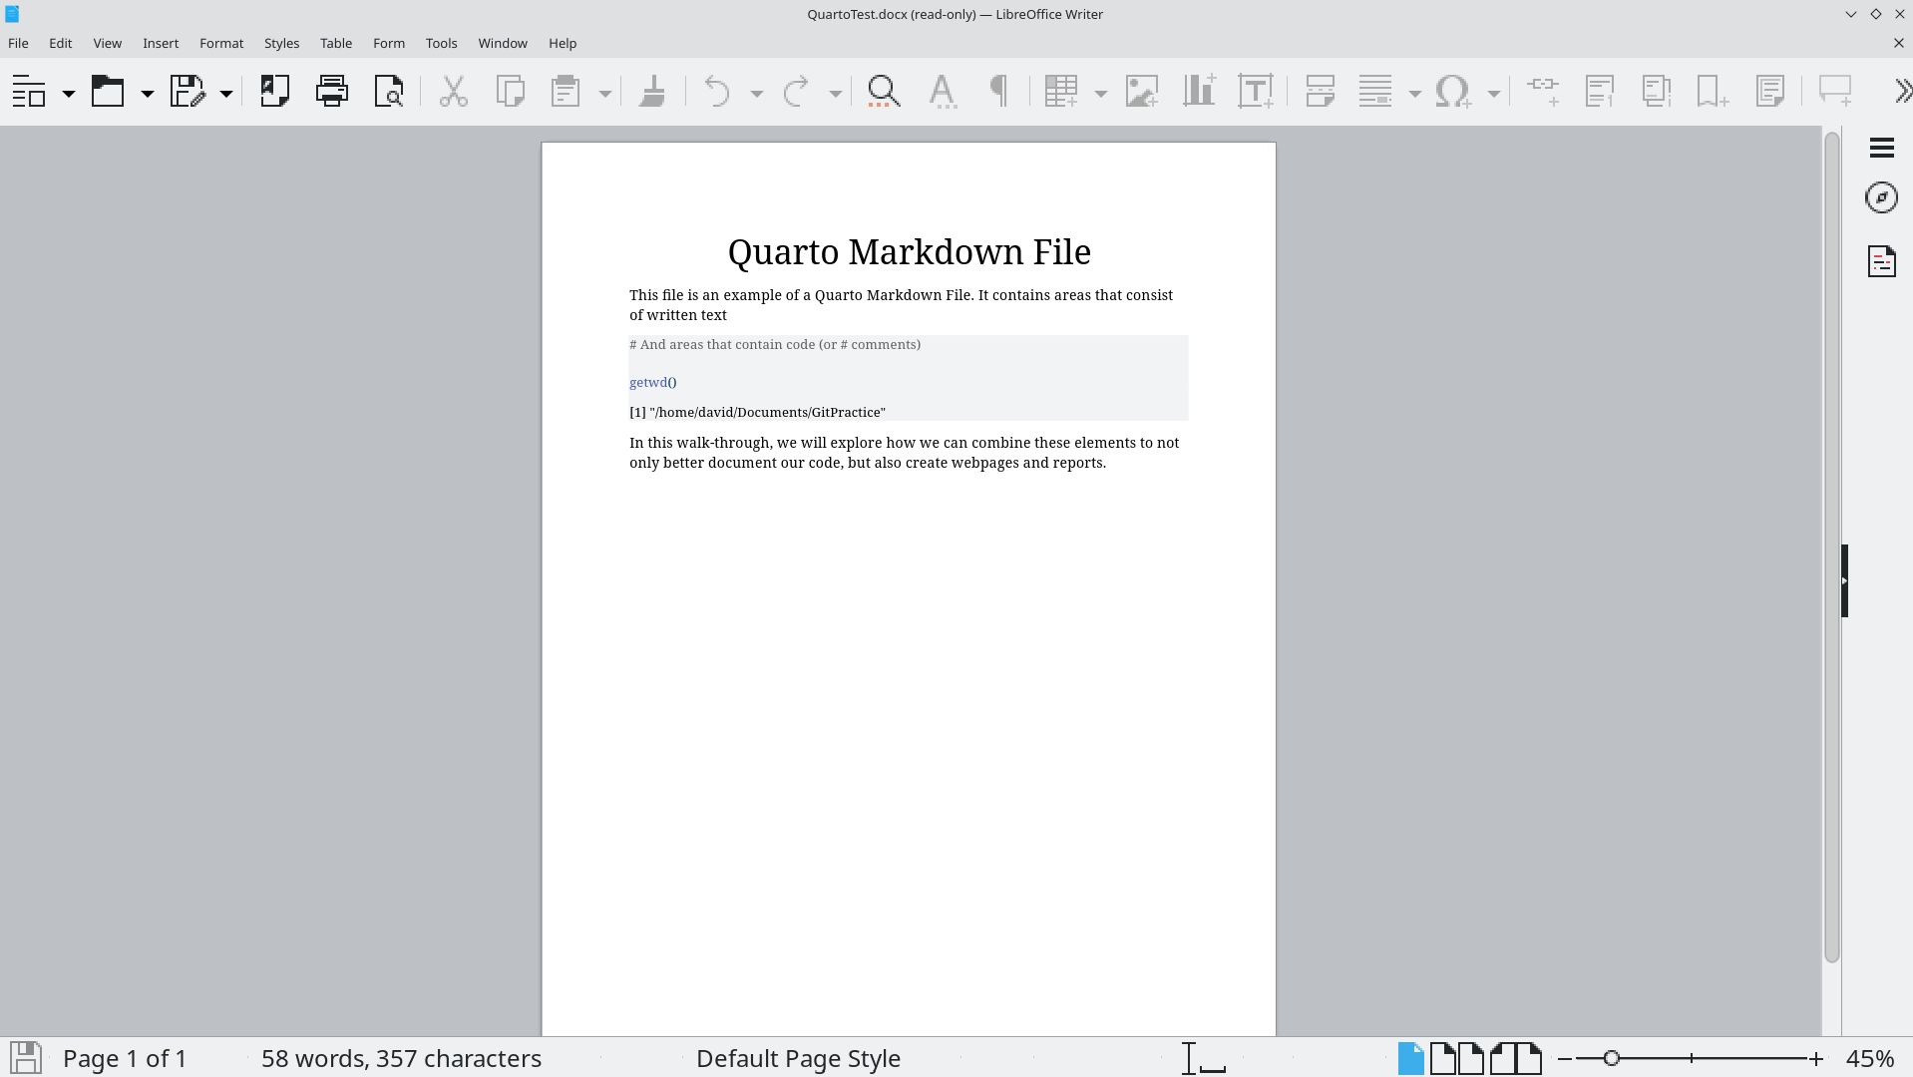Click the 45% zoom level label
Image resolution: width=1913 pixels, height=1077 pixels.
point(1869,1058)
